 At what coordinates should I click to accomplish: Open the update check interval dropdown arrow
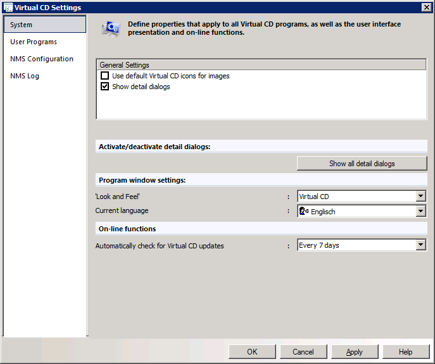[421, 245]
